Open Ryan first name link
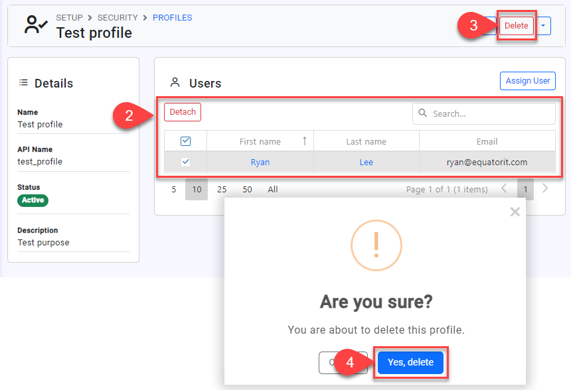 (260, 162)
